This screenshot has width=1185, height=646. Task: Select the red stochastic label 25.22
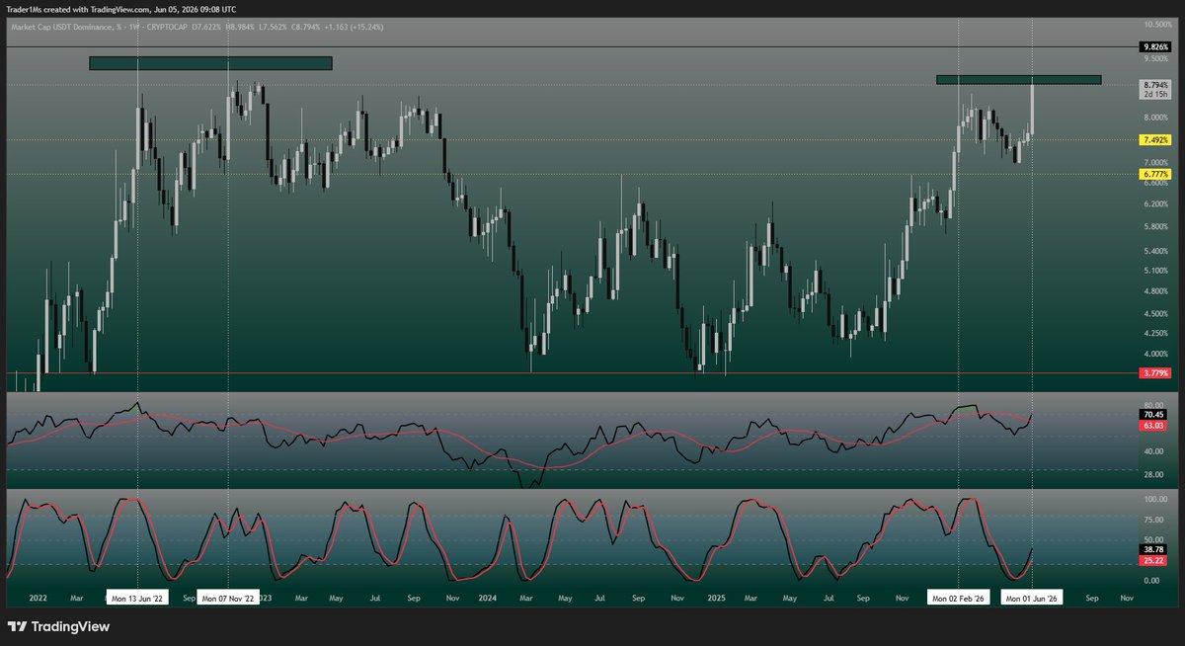(1154, 560)
